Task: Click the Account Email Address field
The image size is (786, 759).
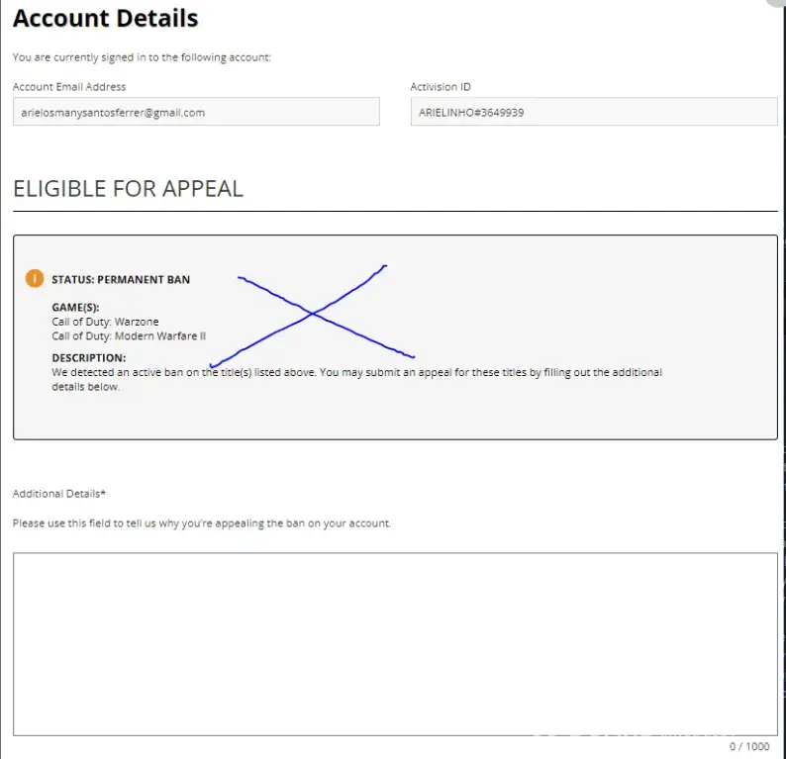Action: (196, 112)
